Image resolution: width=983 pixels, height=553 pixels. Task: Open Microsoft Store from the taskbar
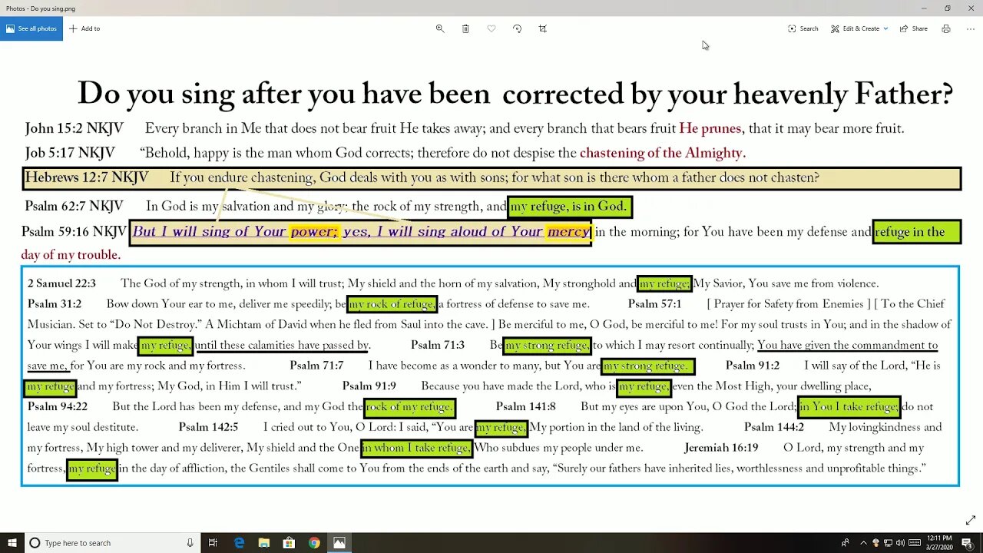(289, 543)
